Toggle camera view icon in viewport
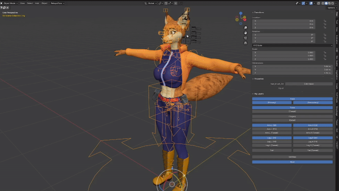 coord(245,38)
